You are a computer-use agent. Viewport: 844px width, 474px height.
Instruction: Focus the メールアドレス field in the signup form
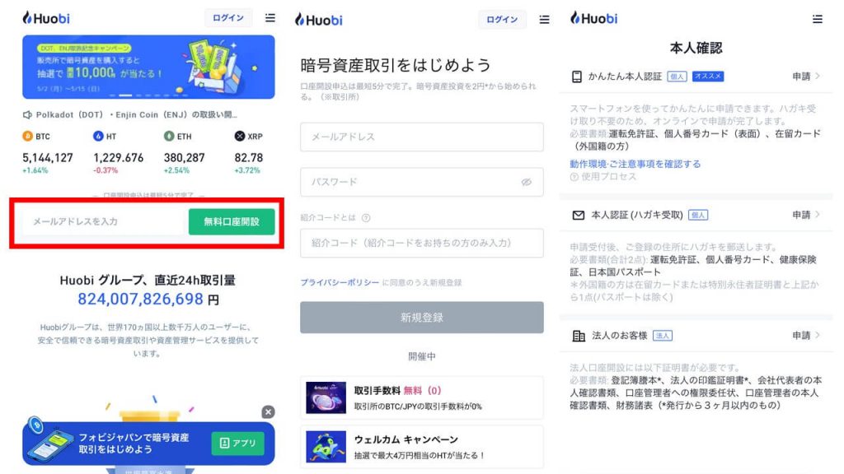pyautogui.click(x=422, y=137)
